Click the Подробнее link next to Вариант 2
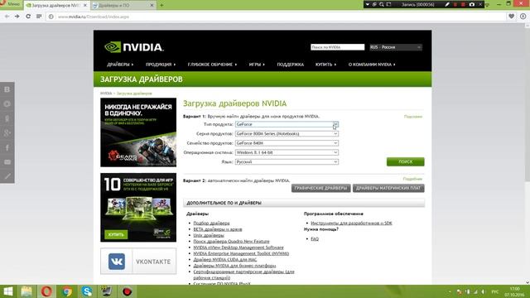The width and height of the screenshot is (530, 298). 412,179
